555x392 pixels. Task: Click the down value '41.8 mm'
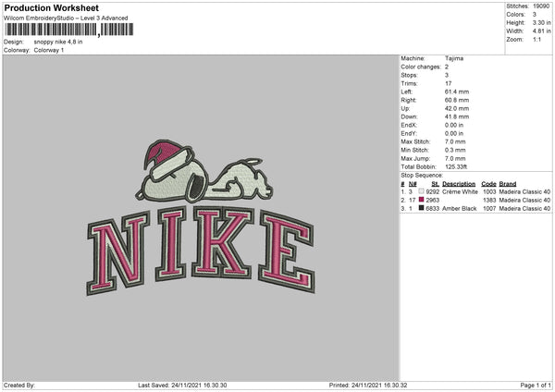pos(457,116)
